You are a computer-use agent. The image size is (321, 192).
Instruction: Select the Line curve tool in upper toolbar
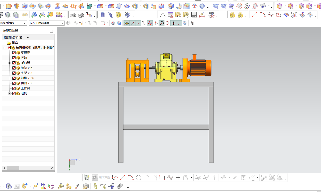[x=255, y=15]
